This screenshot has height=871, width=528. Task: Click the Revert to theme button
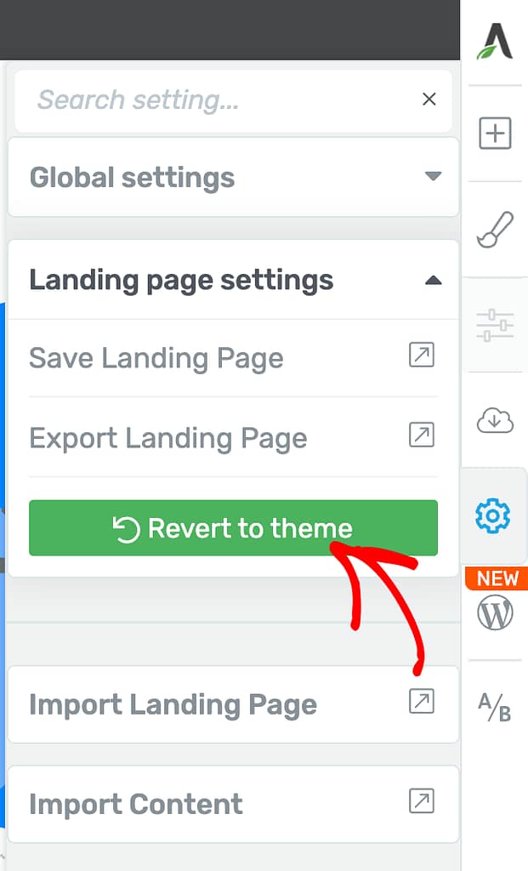[x=233, y=527]
